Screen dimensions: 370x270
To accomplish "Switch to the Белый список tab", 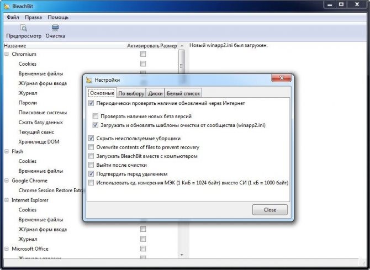I will click(184, 93).
